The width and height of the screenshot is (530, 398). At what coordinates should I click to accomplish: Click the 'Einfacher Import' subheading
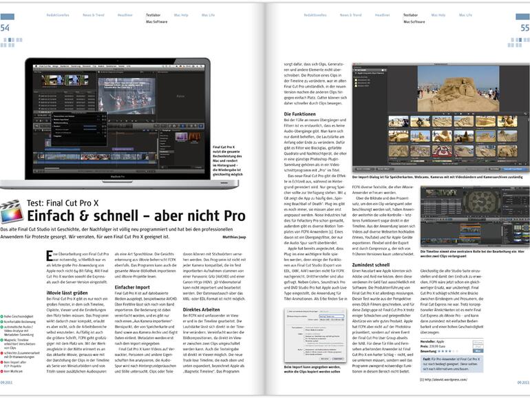point(132,287)
